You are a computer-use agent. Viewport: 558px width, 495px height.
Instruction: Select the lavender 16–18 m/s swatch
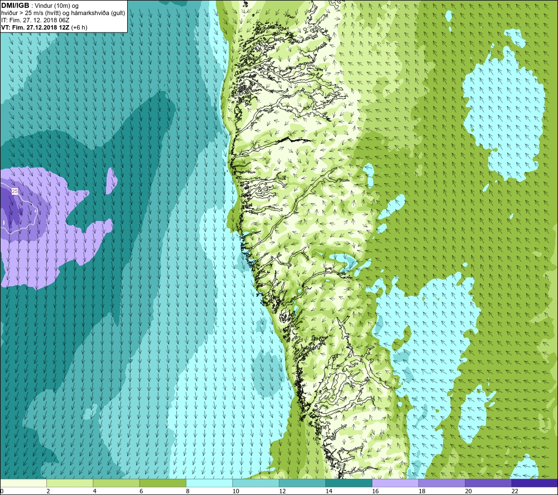395,483
